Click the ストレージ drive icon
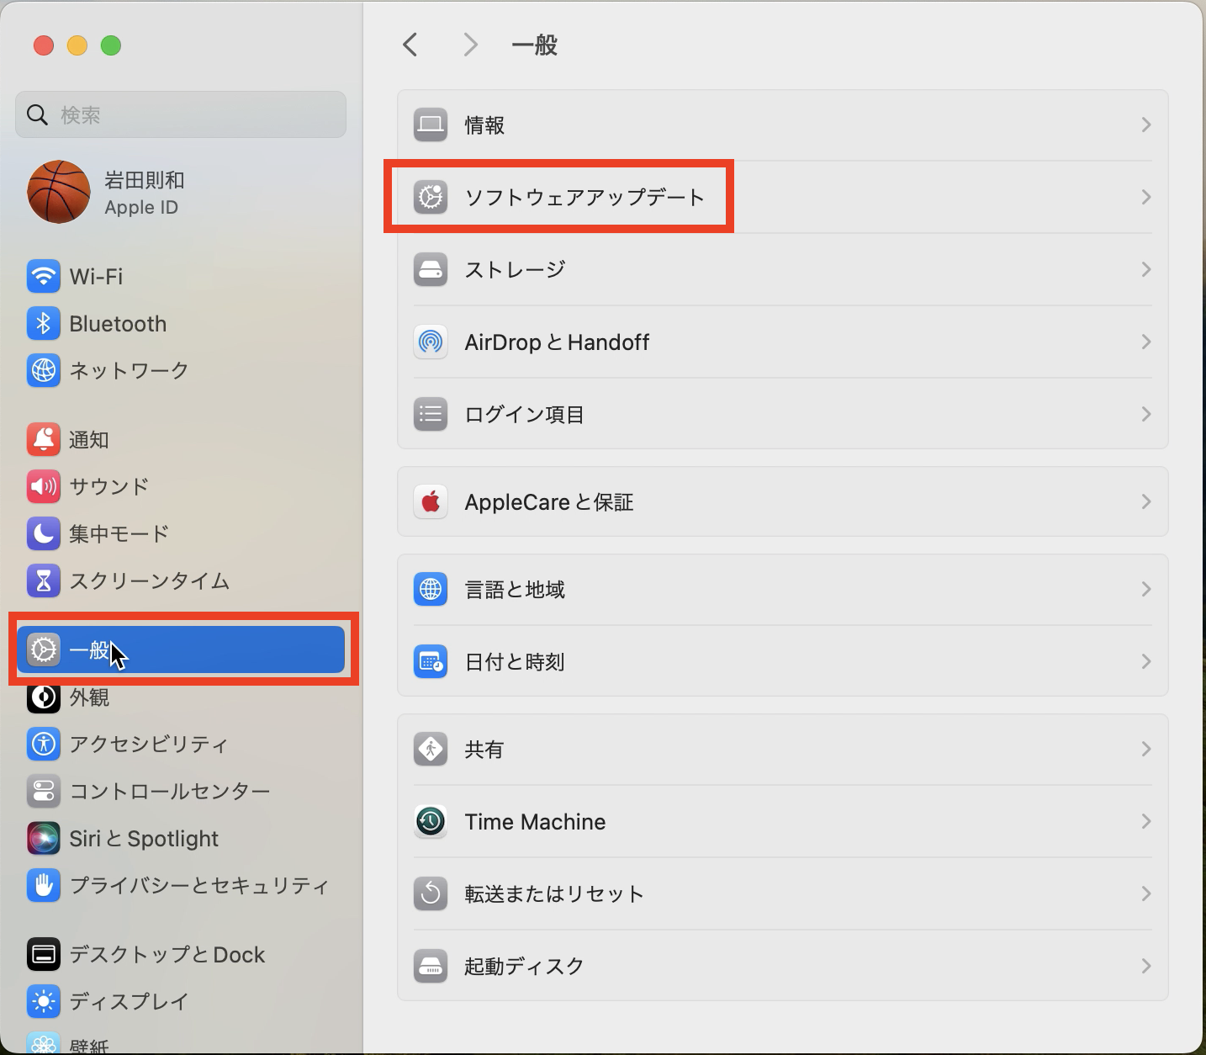1206x1055 pixels. [x=431, y=269]
